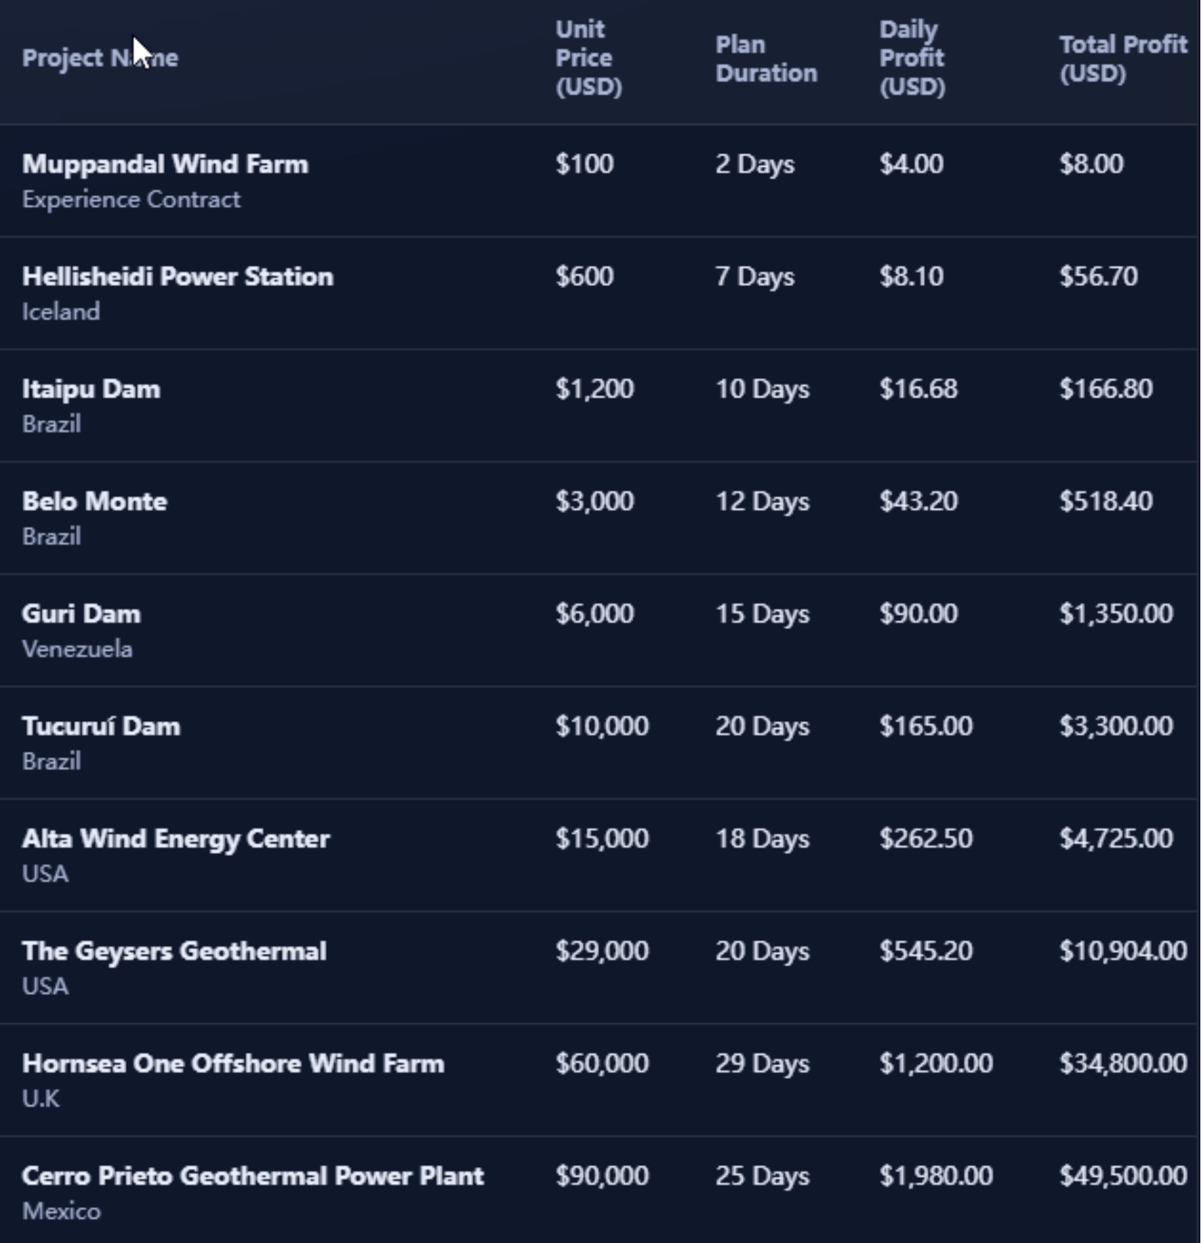Click the Total Profit (USD) column header
The image size is (1201, 1243).
[1122, 59]
